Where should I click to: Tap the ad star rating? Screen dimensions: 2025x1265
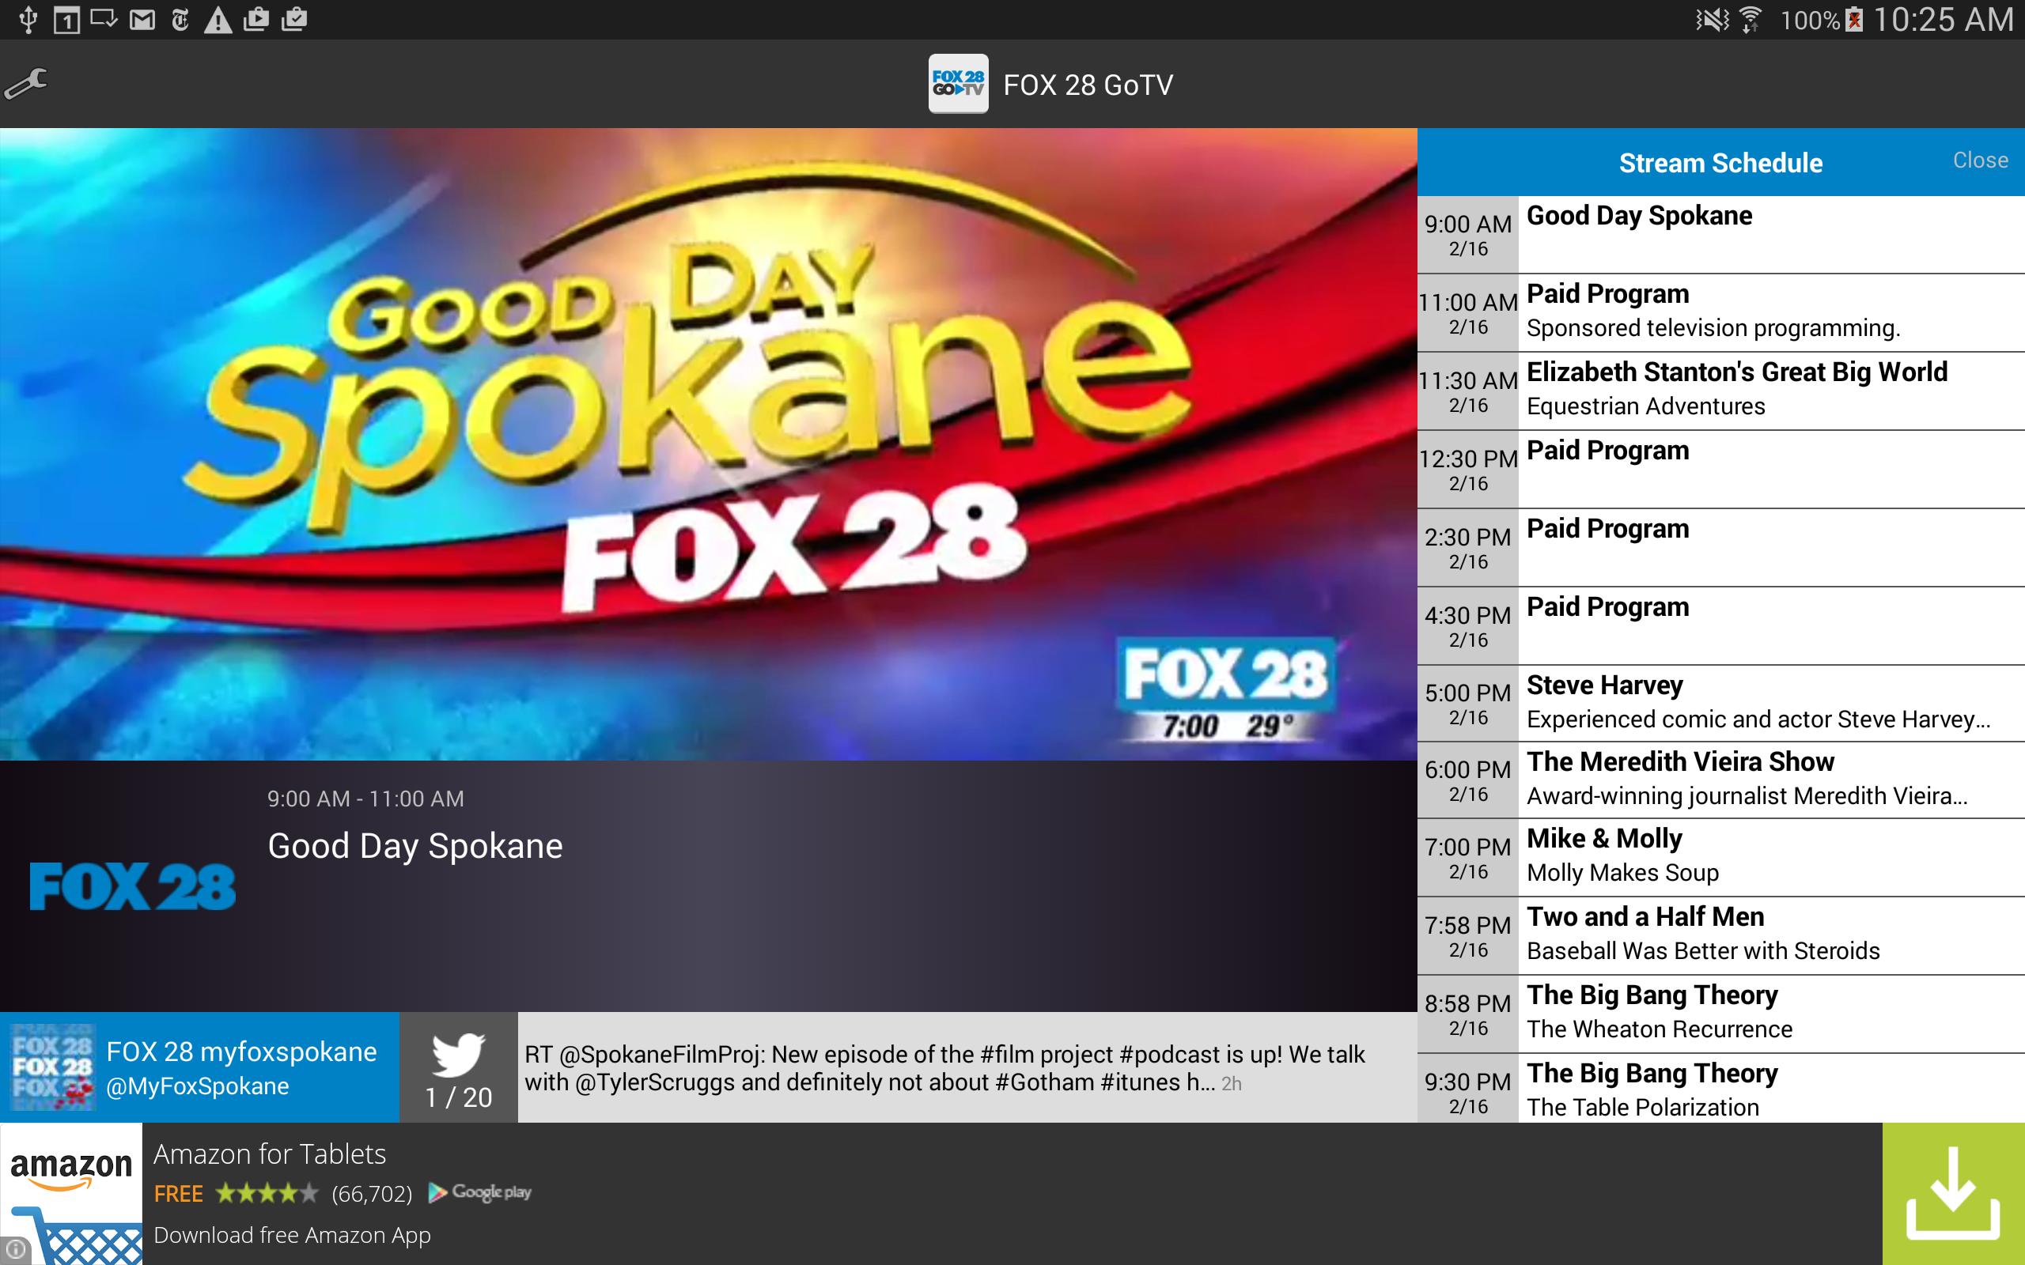(x=266, y=1193)
